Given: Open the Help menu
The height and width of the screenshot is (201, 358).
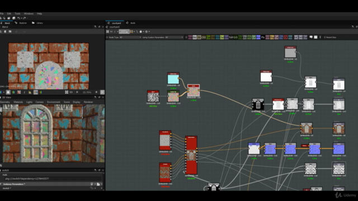Looking at the screenshot, I should coord(40,13).
